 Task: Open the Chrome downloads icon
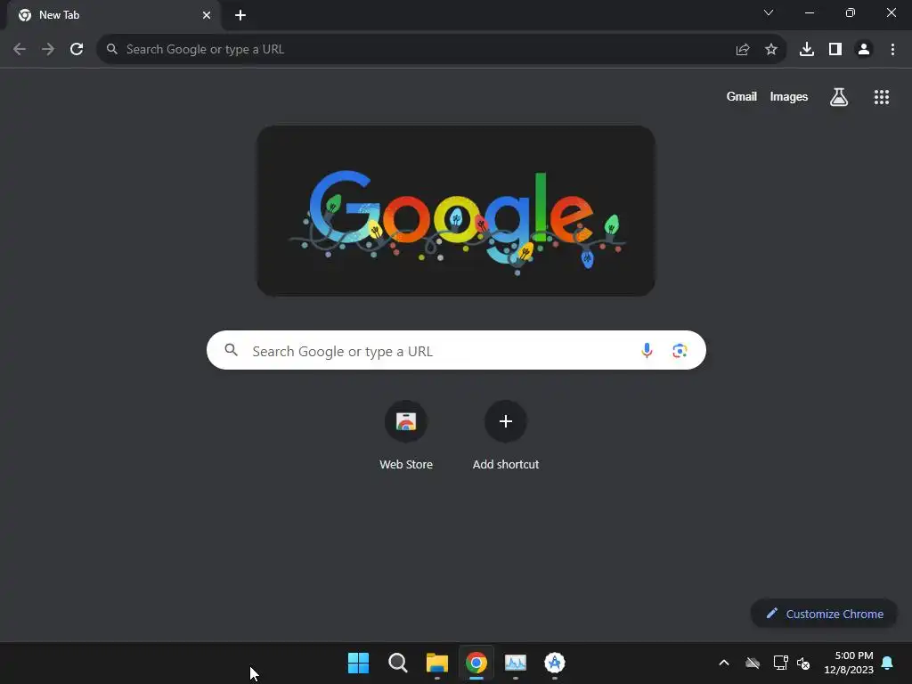coord(807,50)
